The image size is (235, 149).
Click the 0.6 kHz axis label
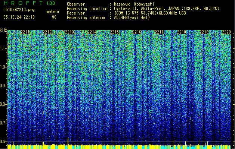(3, 142)
